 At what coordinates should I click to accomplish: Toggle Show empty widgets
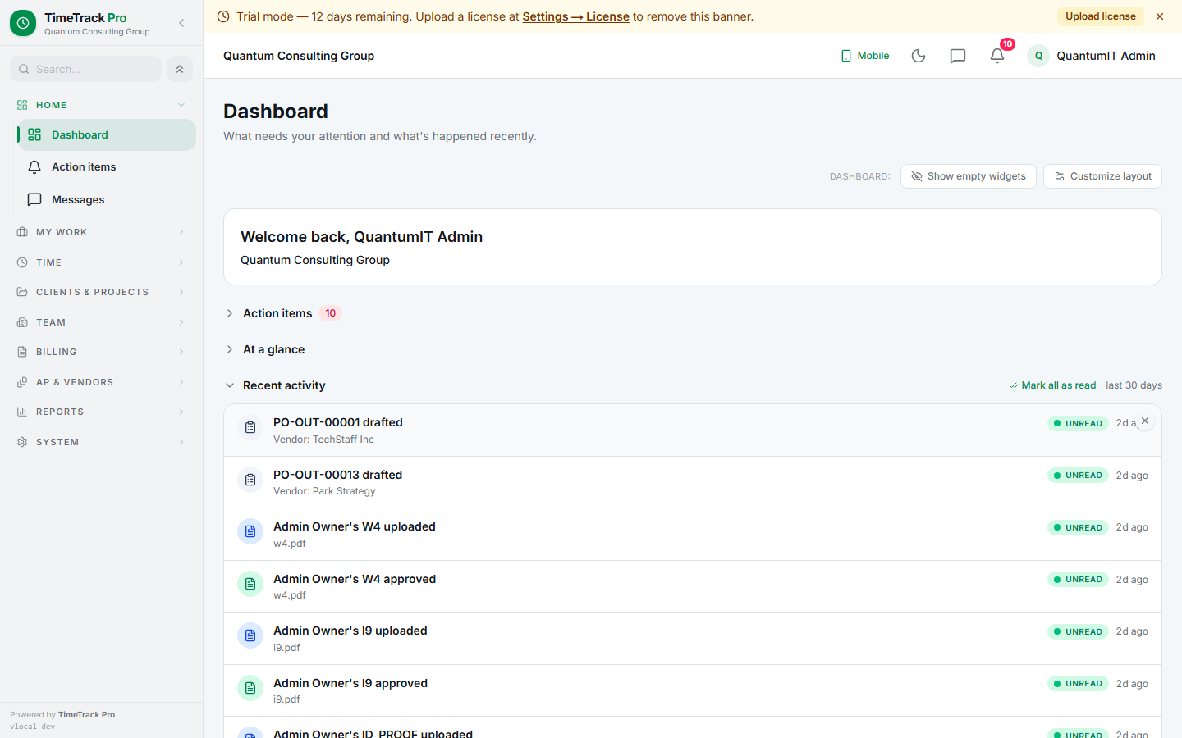click(969, 176)
